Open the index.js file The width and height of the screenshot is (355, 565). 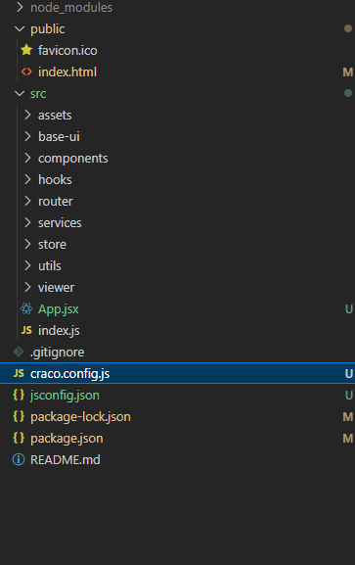point(59,330)
